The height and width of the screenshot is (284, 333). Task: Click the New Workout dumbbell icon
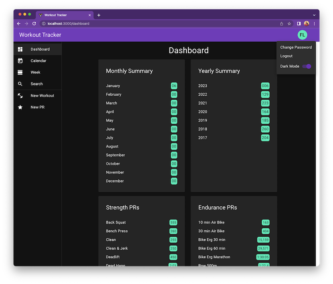[20, 96]
